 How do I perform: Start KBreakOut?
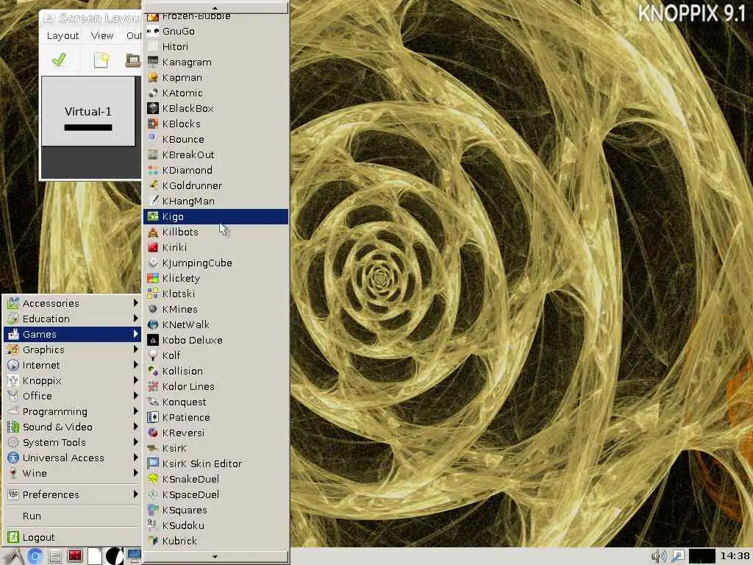(x=215, y=154)
